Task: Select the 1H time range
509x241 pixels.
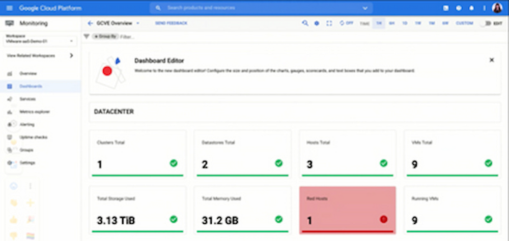Action: [x=379, y=23]
